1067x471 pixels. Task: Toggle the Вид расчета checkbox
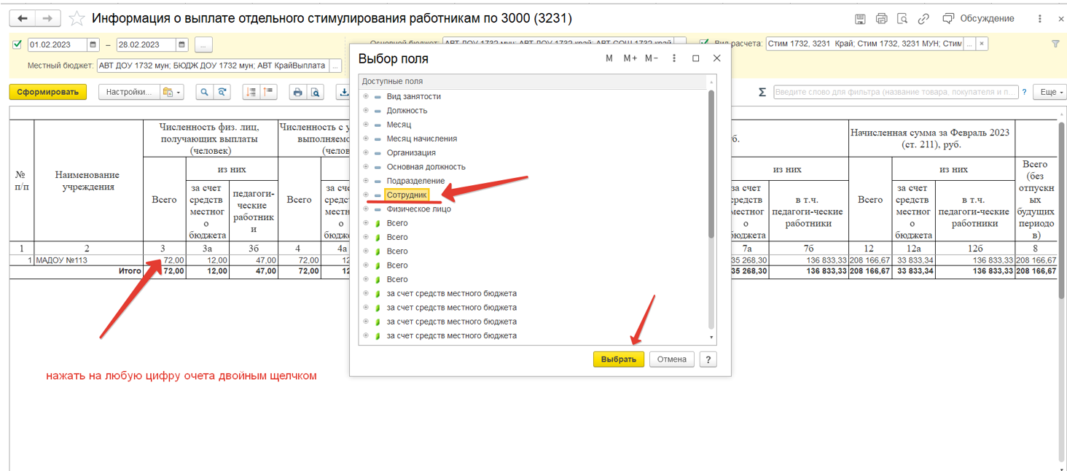[x=705, y=44]
